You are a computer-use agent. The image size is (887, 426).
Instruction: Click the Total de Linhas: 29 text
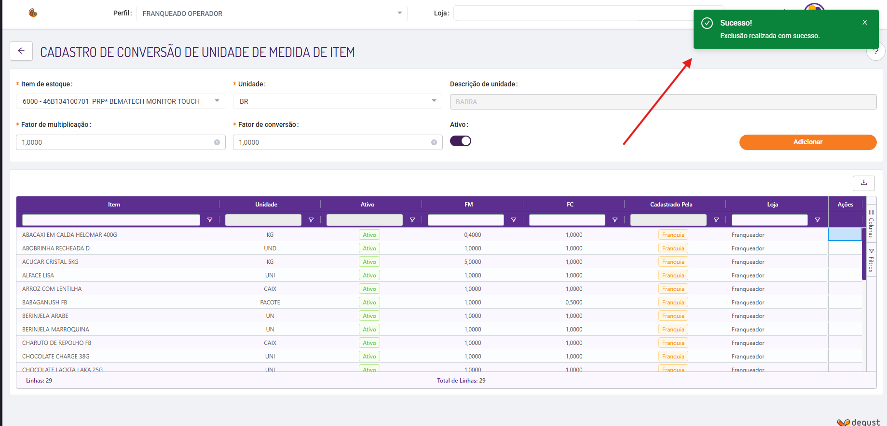coord(461,381)
